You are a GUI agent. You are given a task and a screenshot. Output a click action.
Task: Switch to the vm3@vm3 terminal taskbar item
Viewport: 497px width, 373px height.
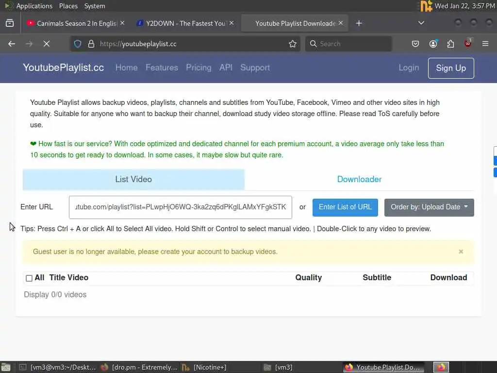pyautogui.click(x=57, y=367)
